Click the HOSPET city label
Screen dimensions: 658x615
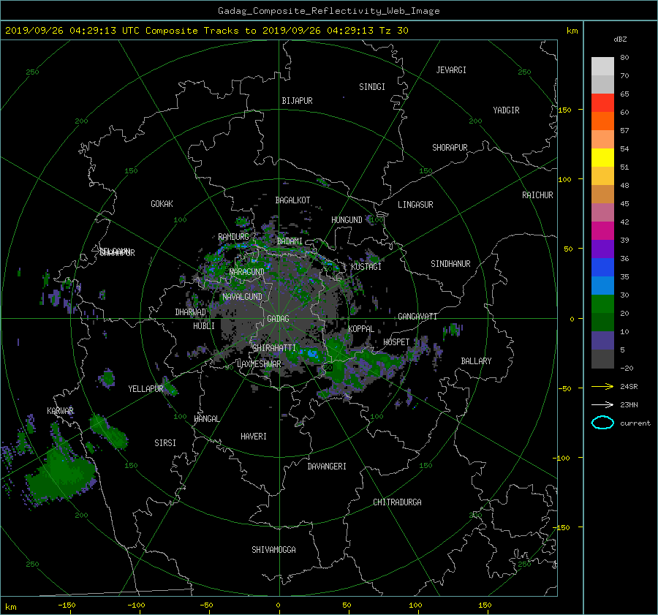click(x=396, y=342)
